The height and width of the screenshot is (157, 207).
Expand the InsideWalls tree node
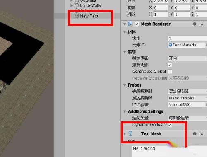(72, 5)
